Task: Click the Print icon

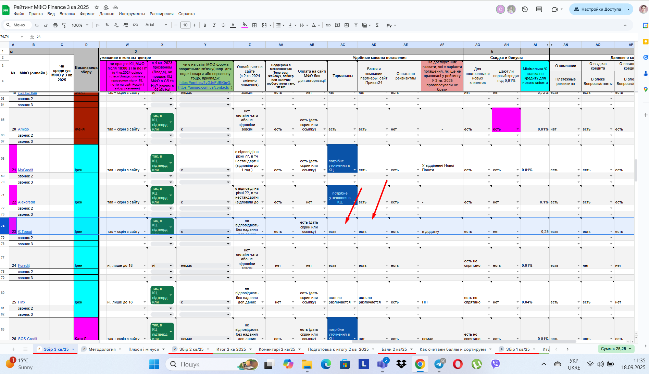Action: (x=55, y=25)
